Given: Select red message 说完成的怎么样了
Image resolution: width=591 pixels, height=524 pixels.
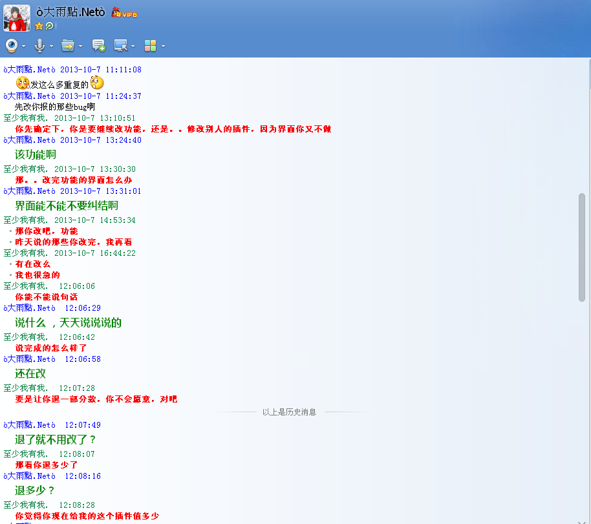Looking at the screenshot, I should (51, 348).
